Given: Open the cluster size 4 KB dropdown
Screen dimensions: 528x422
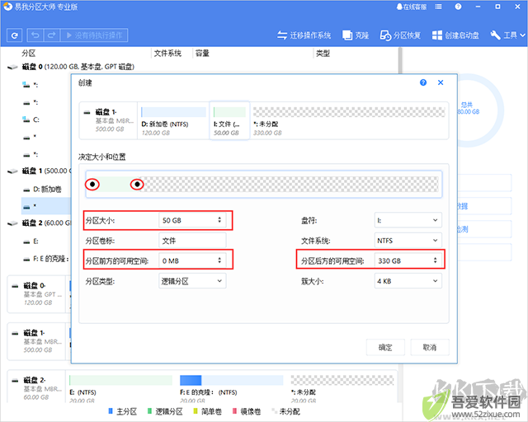Looking at the screenshot, I should click(x=408, y=281).
